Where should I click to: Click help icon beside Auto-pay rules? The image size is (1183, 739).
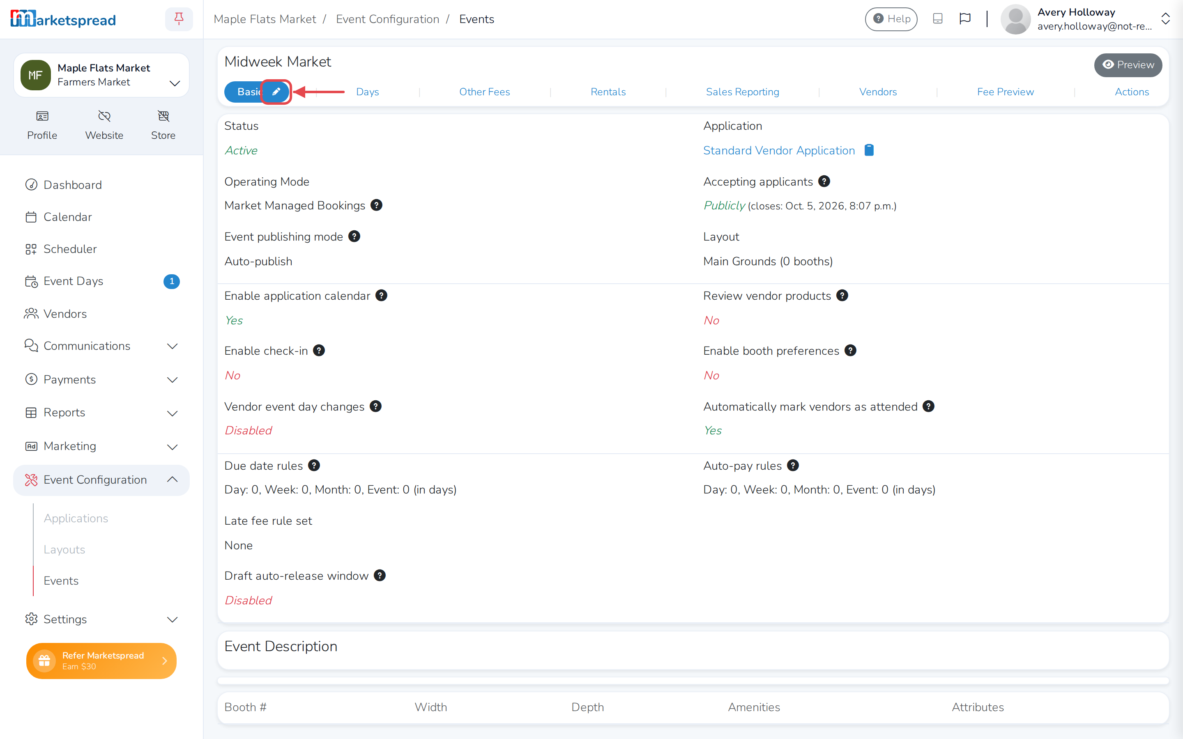pyautogui.click(x=794, y=465)
